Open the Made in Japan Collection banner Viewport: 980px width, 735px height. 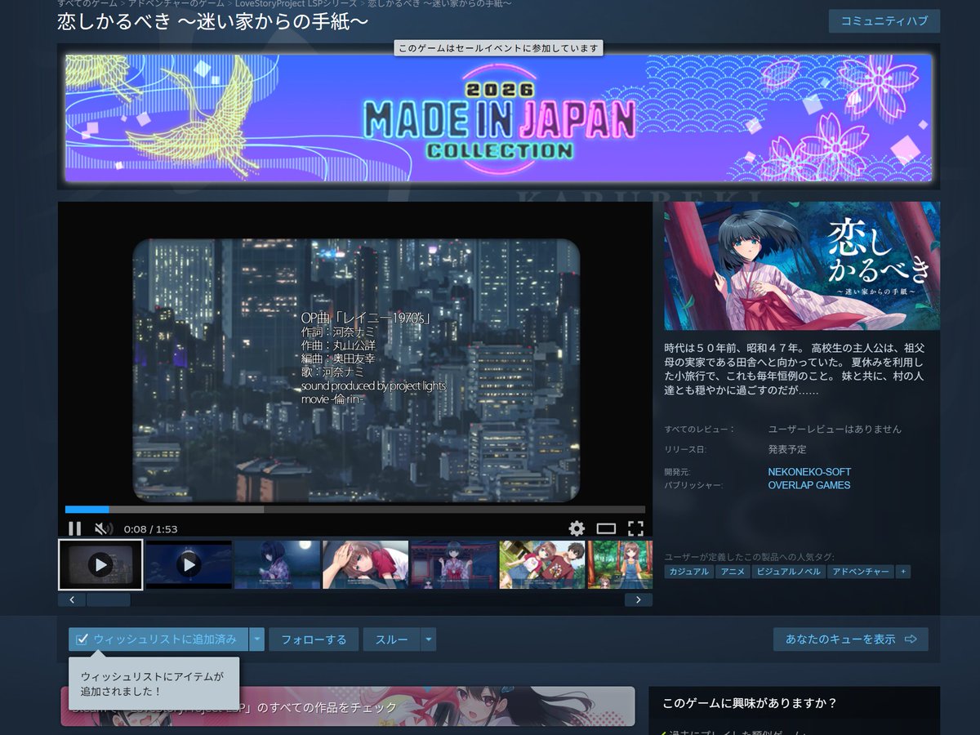pos(498,118)
